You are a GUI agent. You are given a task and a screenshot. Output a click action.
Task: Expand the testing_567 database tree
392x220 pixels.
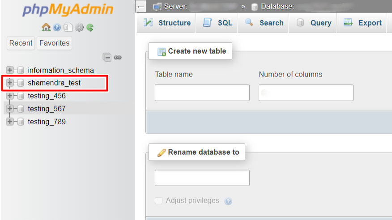click(x=10, y=109)
